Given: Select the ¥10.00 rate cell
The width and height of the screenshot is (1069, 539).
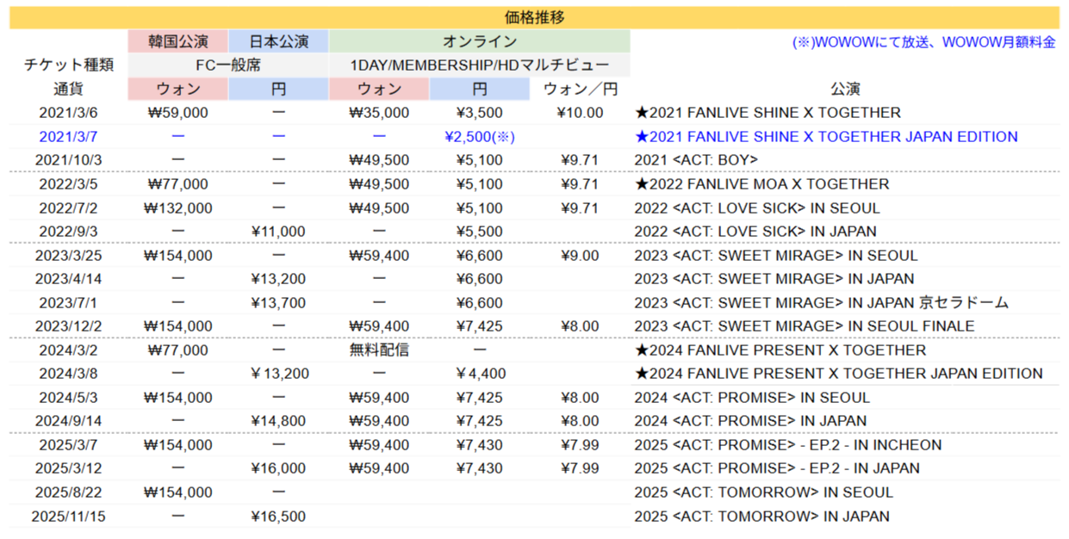Looking at the screenshot, I should (581, 113).
